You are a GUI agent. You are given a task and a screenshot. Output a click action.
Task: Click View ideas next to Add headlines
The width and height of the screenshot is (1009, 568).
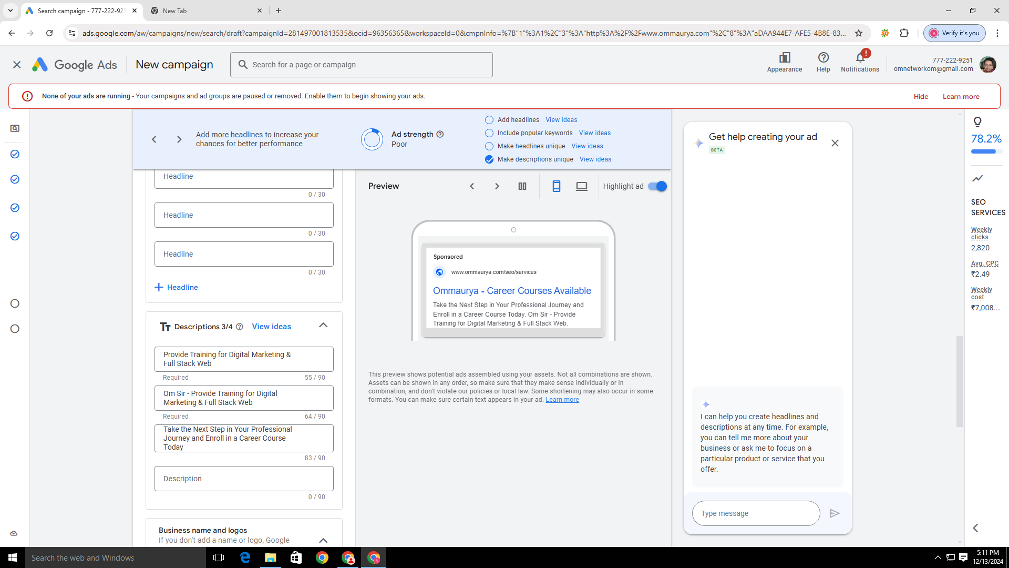561,120
